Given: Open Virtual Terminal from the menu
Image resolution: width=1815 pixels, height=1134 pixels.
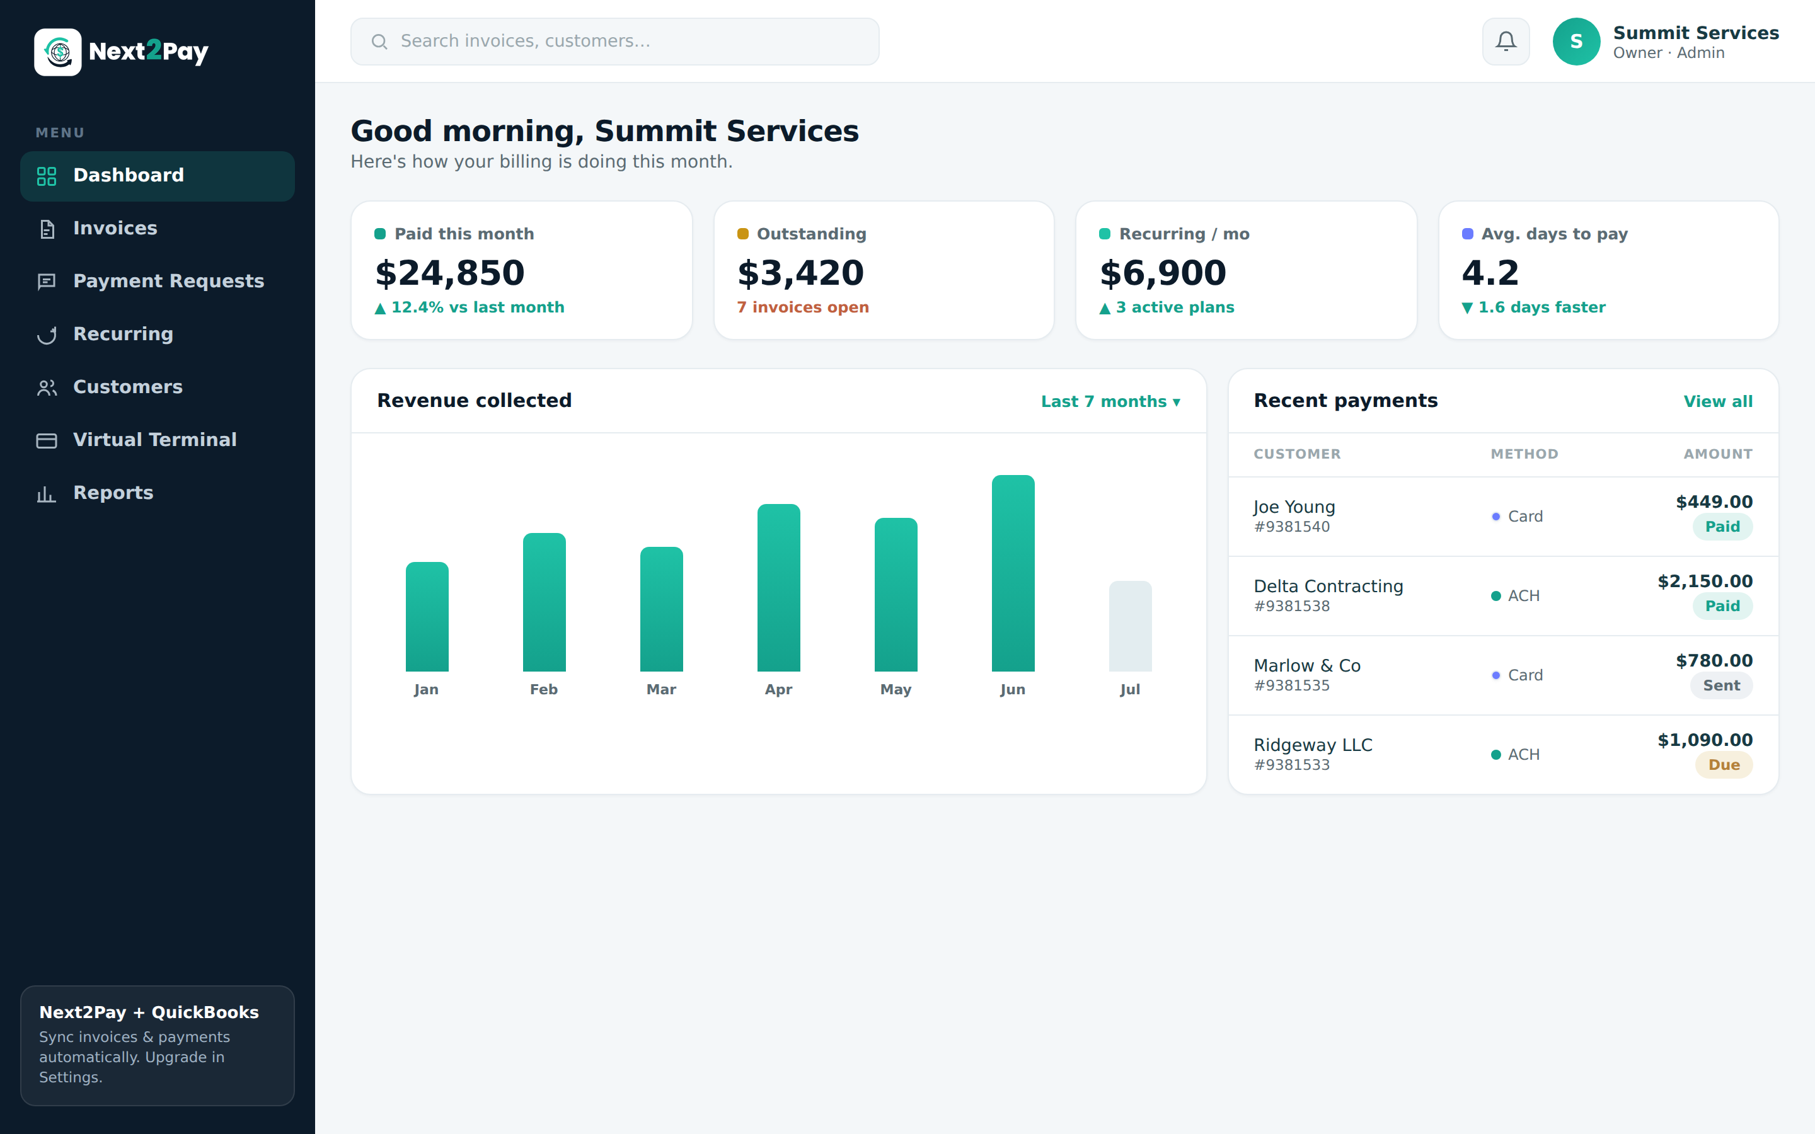Looking at the screenshot, I should [158, 440].
